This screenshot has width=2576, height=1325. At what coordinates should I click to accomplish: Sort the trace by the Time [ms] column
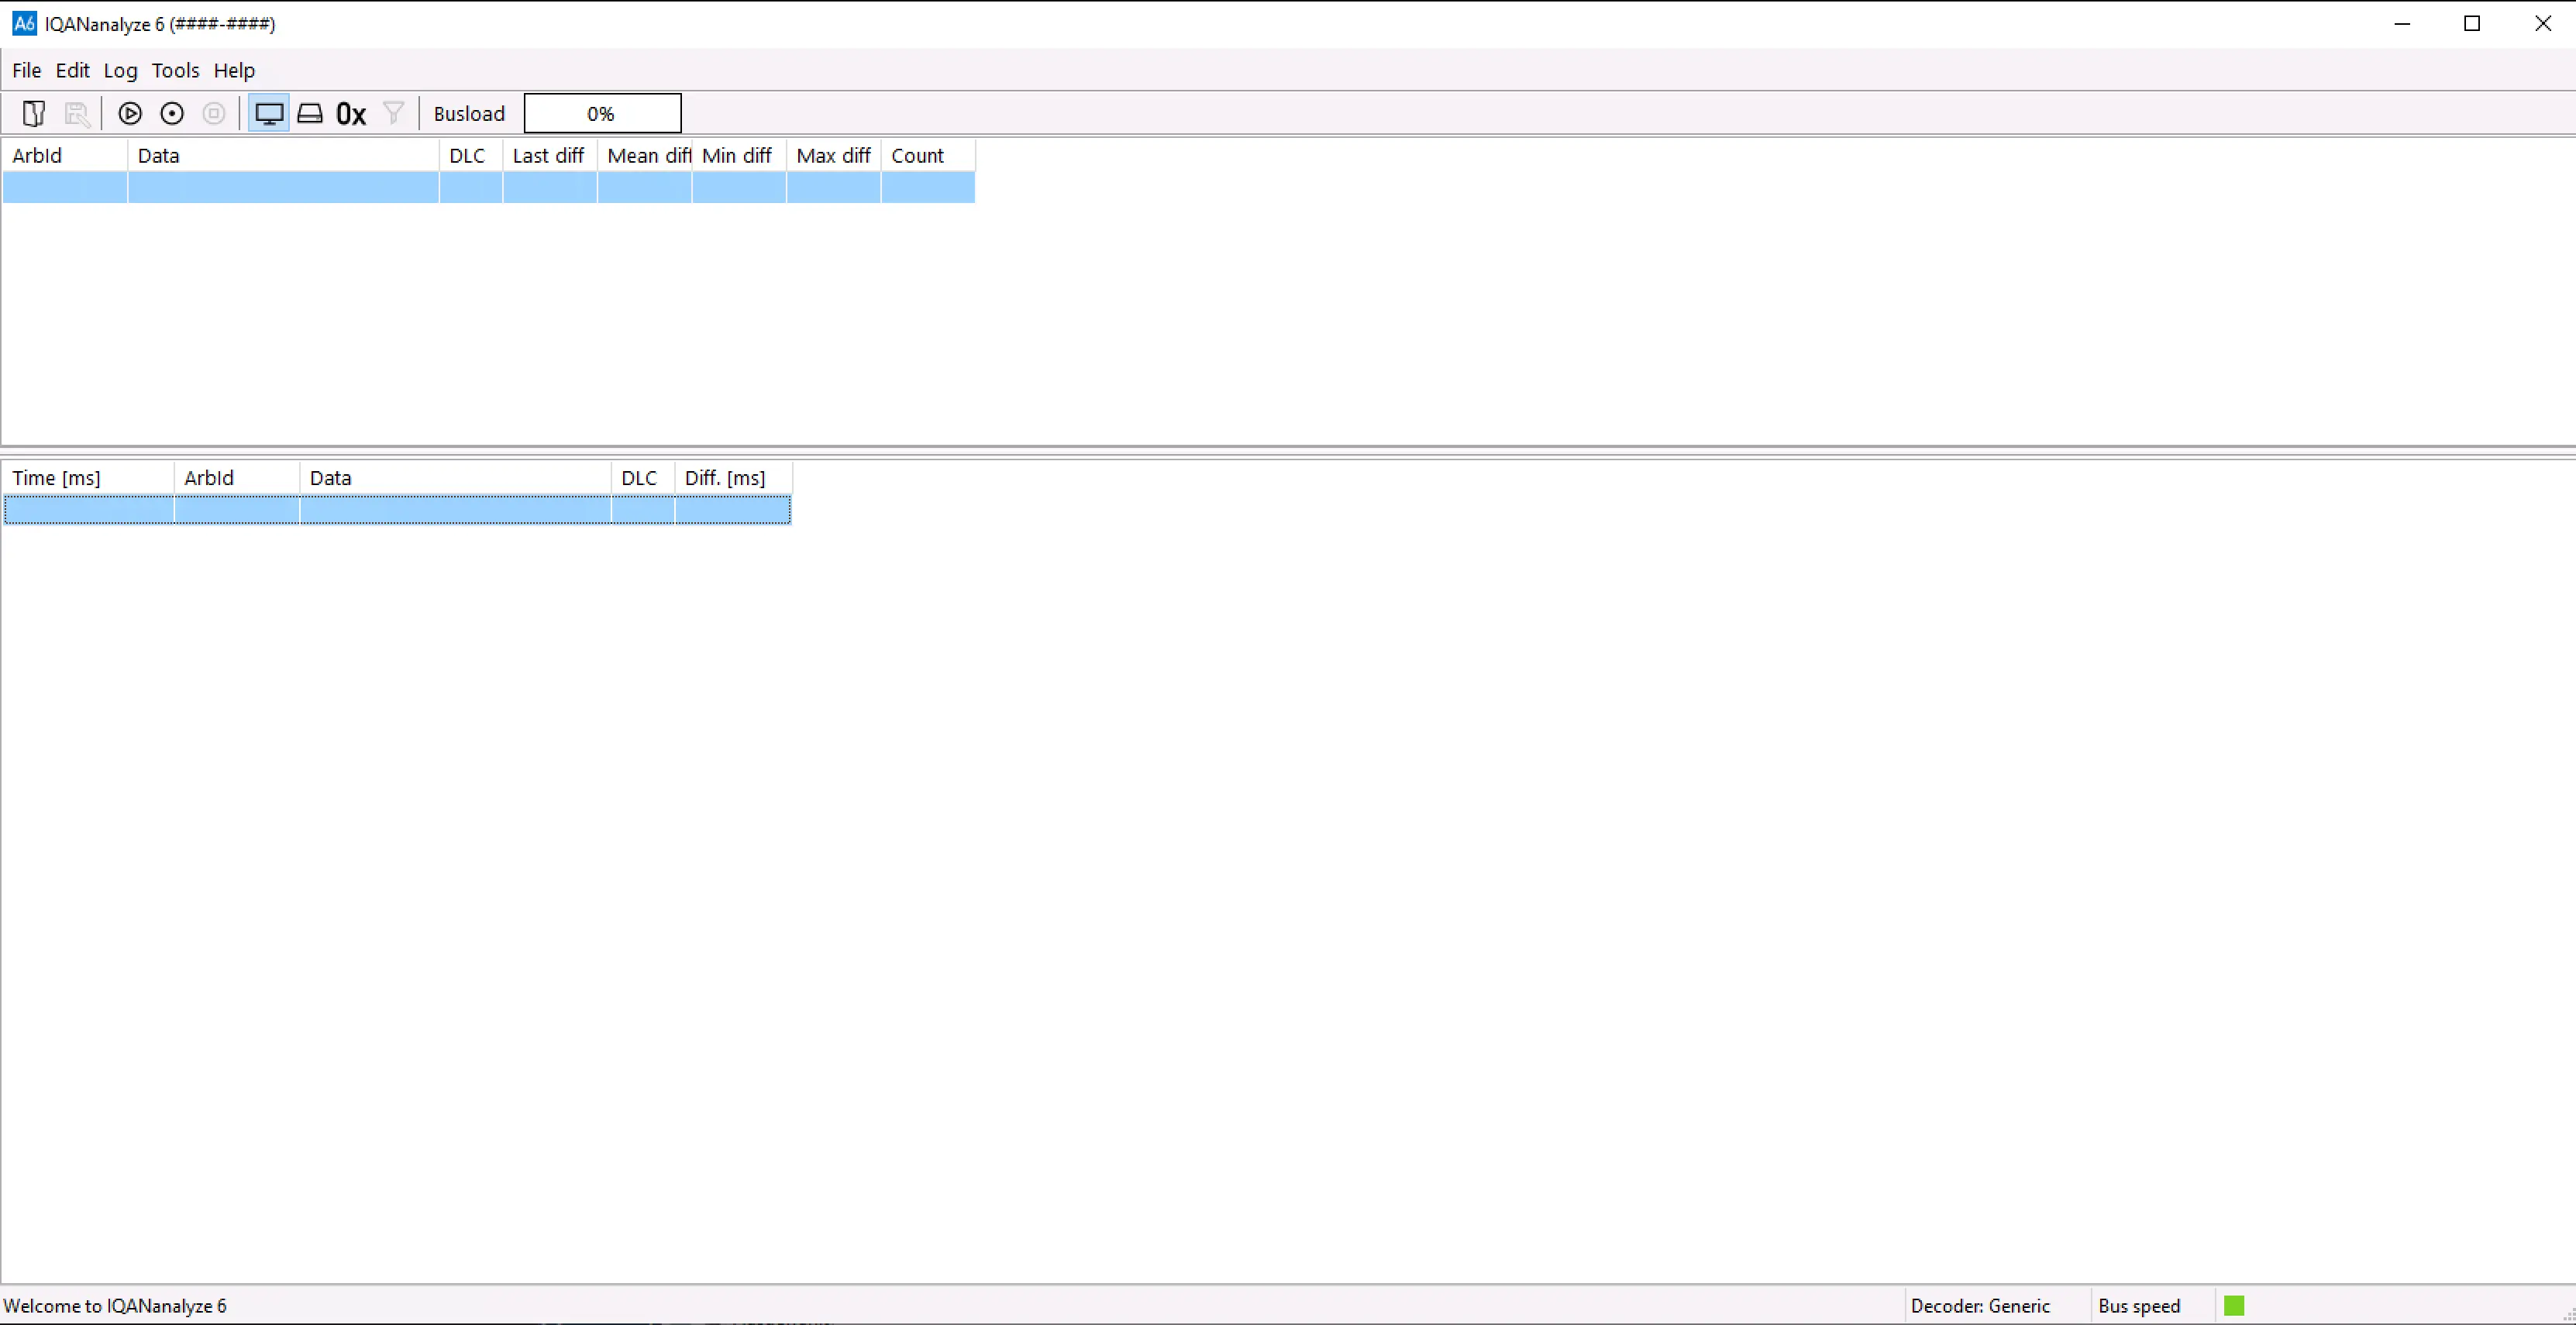click(56, 477)
